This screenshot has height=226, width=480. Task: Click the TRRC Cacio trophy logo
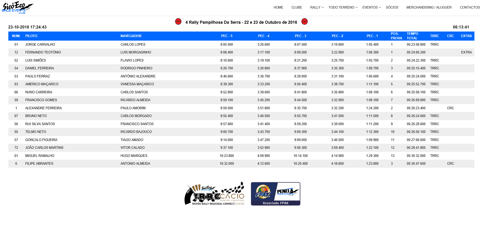[x=215, y=194]
